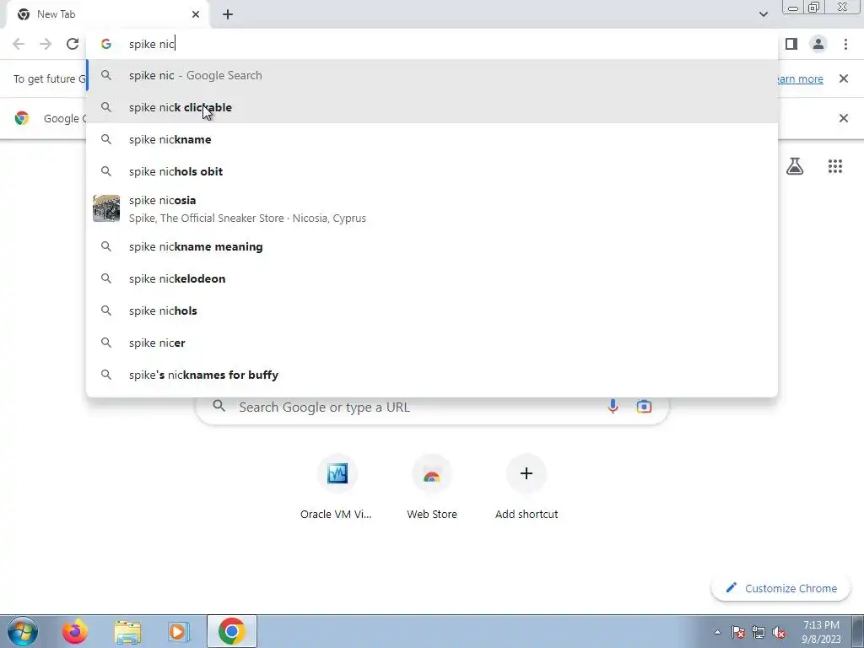Click in the address bar text field

tap(432, 44)
